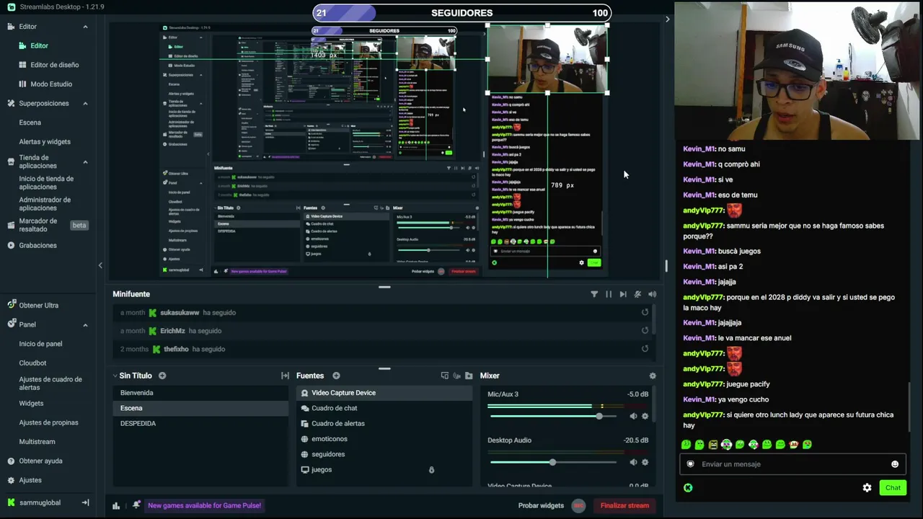Mute the Desktop Audio channel
Image resolution: width=923 pixels, height=519 pixels.
pos(633,462)
